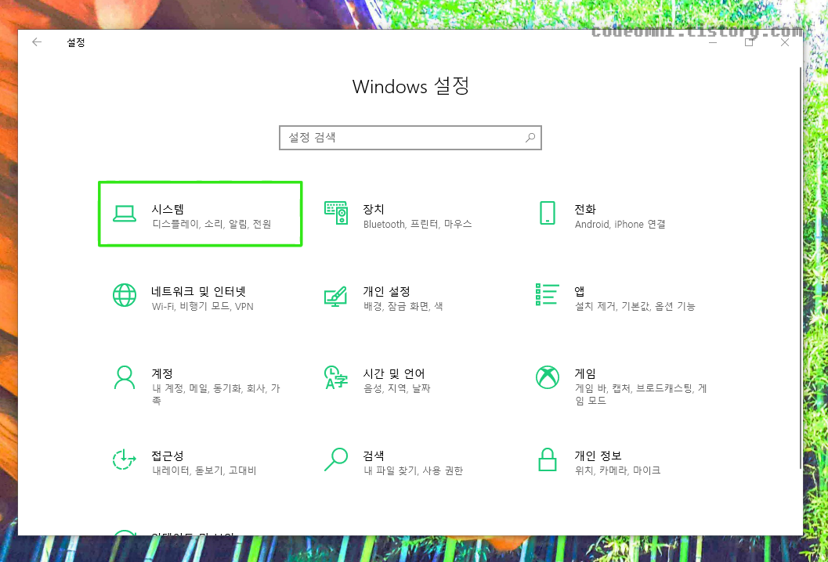The width and height of the screenshot is (828, 562).
Task: Click the 계정 title text
Action: [162, 373]
